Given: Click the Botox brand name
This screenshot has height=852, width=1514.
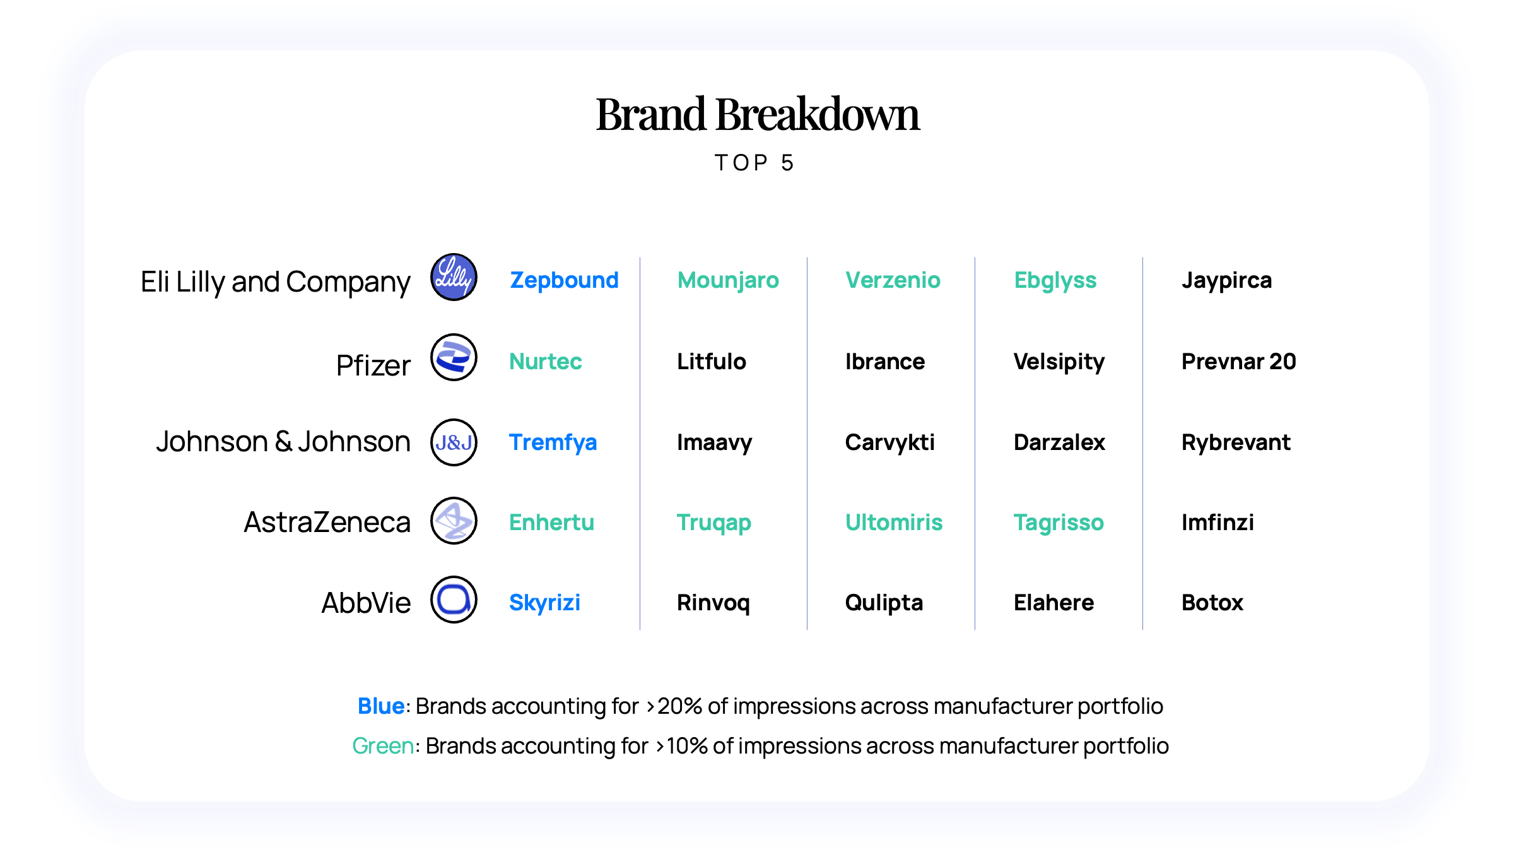Looking at the screenshot, I should click(x=1212, y=603).
